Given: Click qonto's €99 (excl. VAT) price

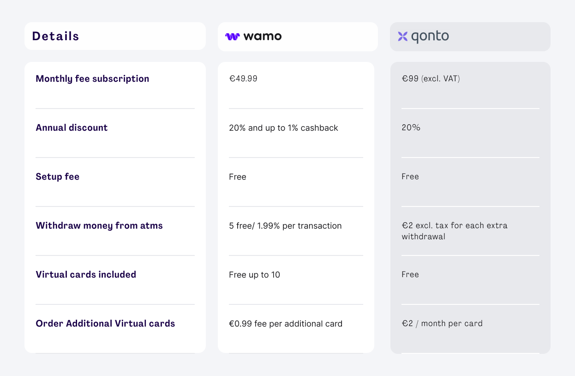Looking at the screenshot, I should tap(431, 79).
